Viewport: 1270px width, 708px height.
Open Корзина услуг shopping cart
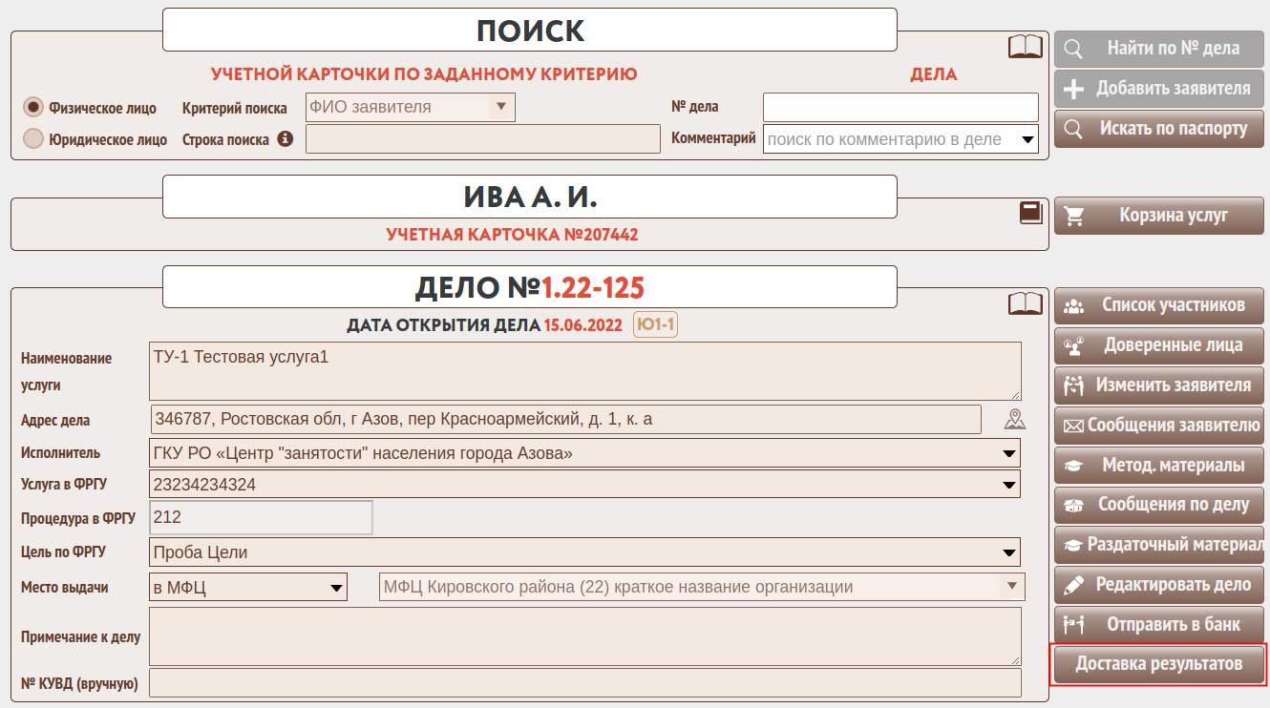(1158, 216)
